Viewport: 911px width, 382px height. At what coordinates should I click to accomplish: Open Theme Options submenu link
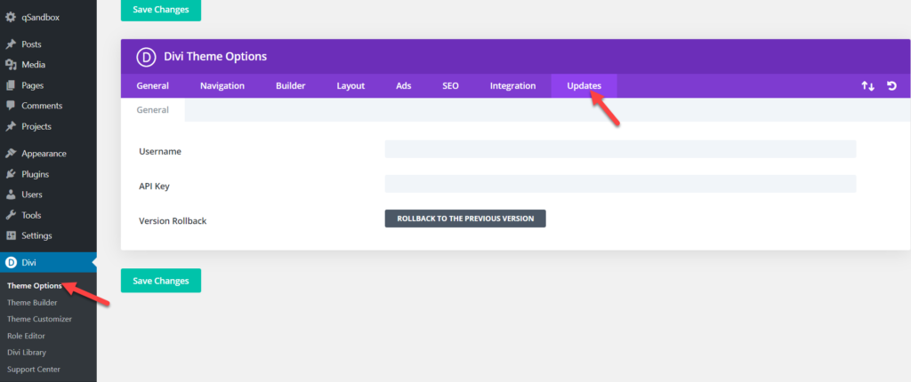(x=35, y=286)
